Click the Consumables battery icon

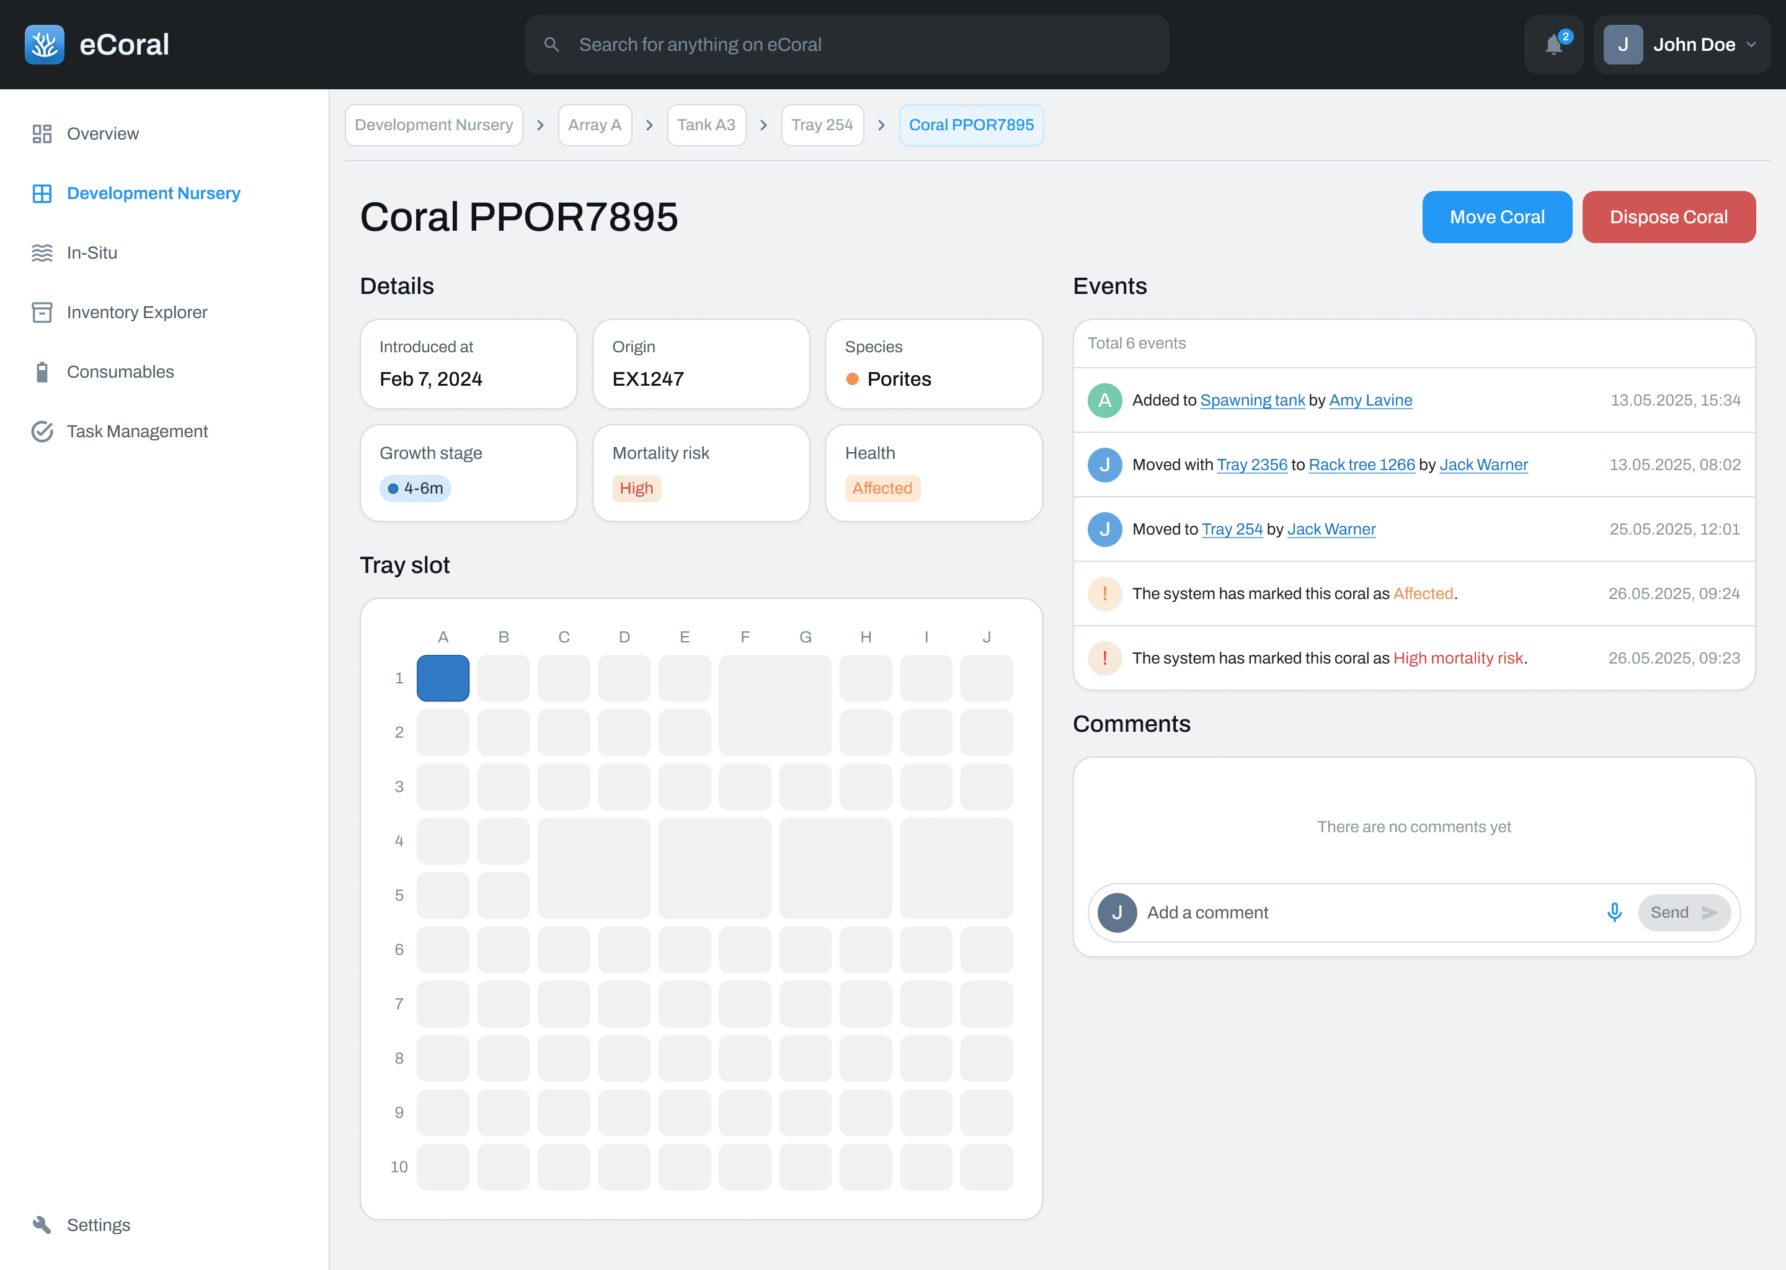pyautogui.click(x=42, y=371)
